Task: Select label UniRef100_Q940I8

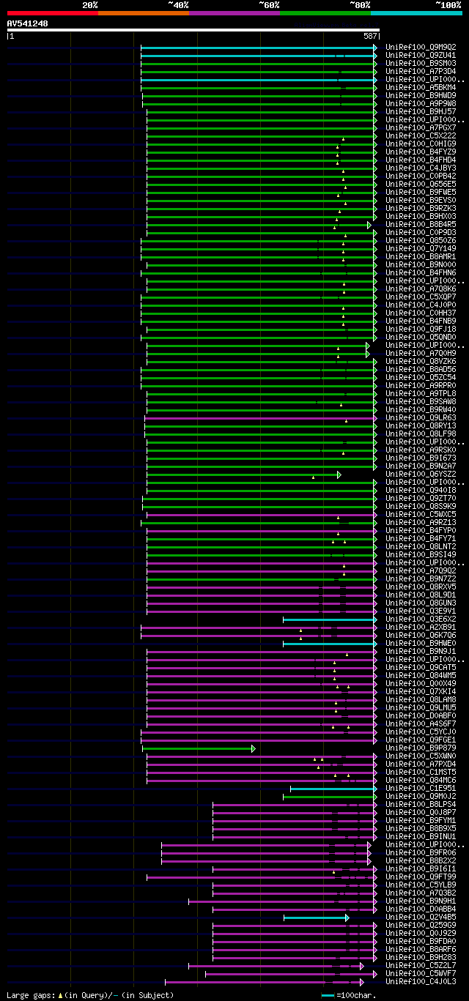Action: click(421, 490)
